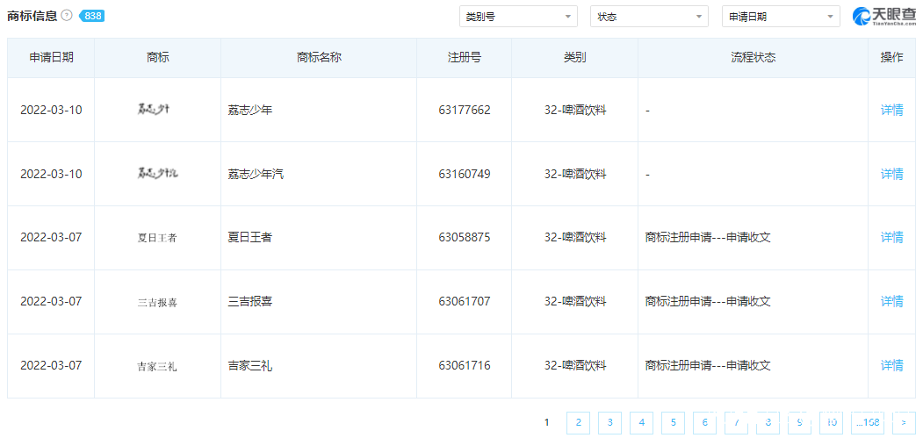Open the 荔志少年汽 trademark image

tap(158, 174)
